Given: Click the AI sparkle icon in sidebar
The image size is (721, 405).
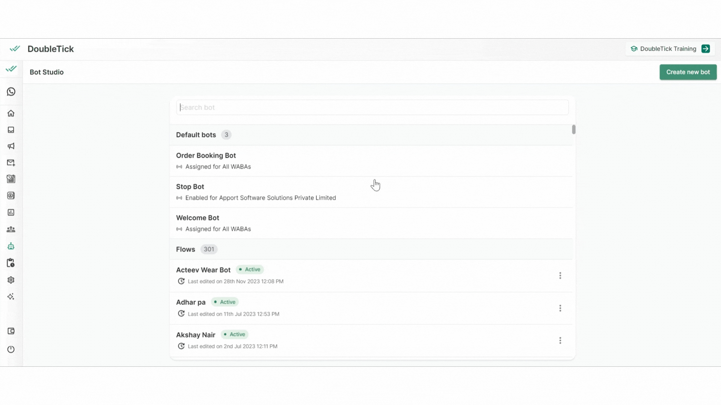Looking at the screenshot, I should 11,297.
